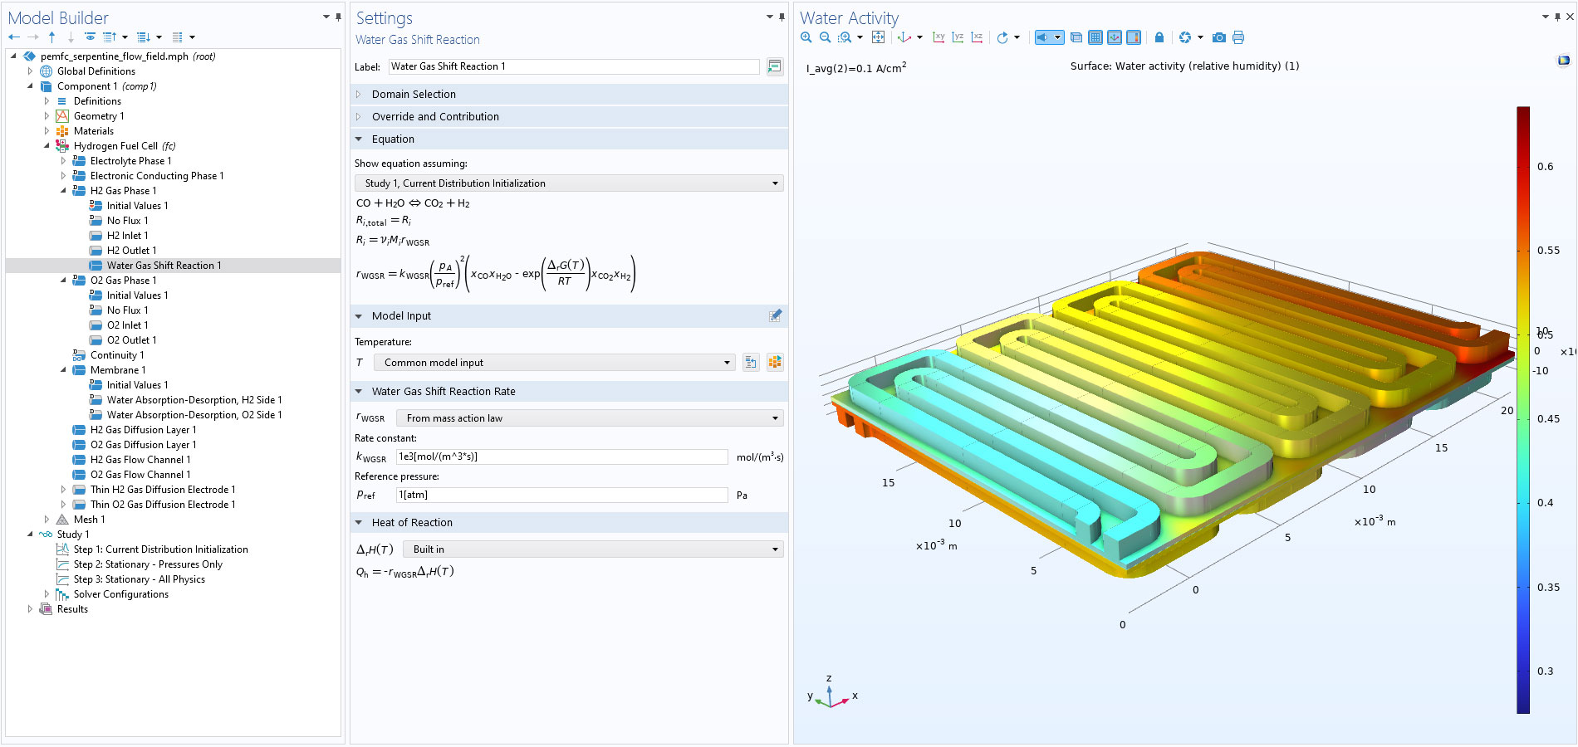
Task: Click the show equation view icon beside Label
Action: click(x=775, y=66)
